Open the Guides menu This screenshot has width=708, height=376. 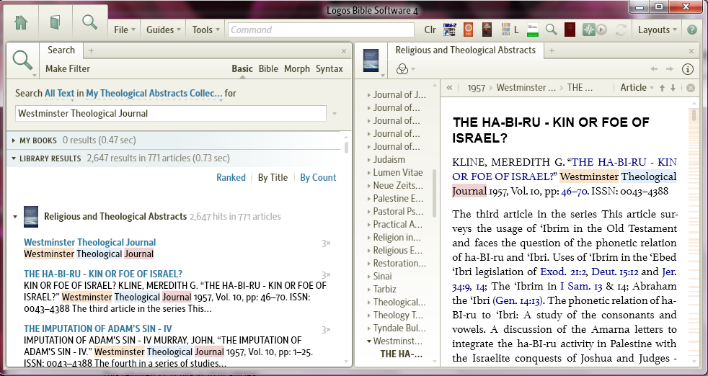(163, 30)
